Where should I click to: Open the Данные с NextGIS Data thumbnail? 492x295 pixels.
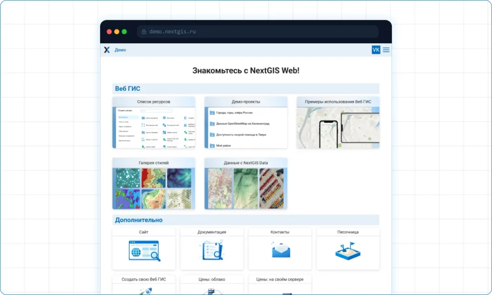(246, 188)
